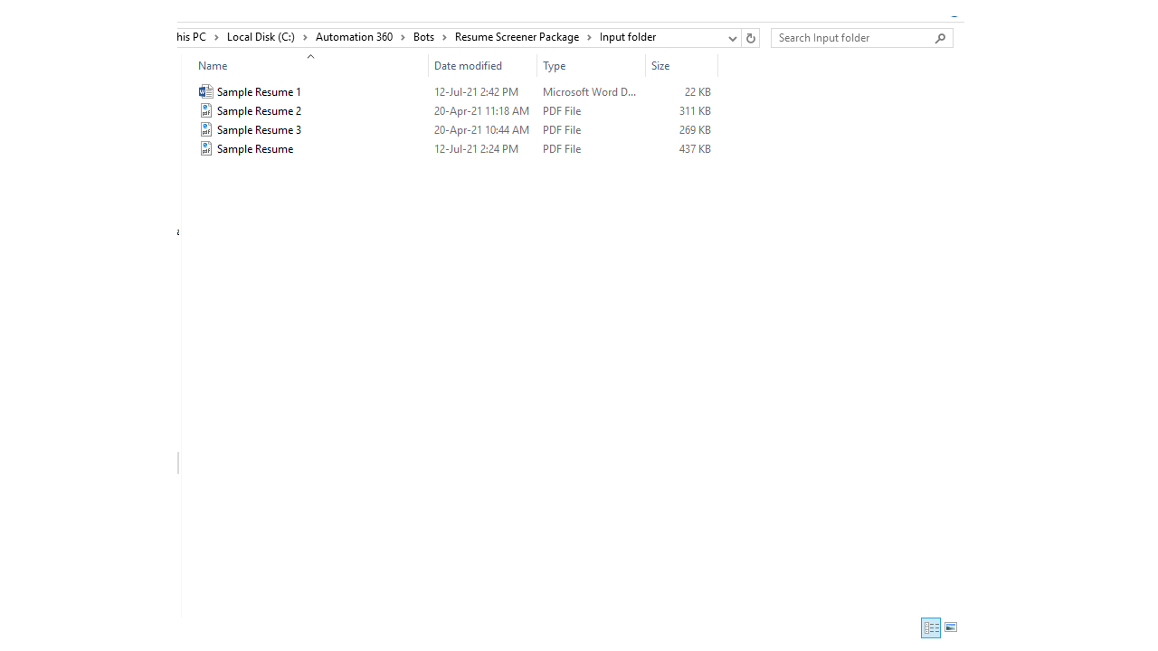Select the Sample Resume file name dated 12-Jul-21 2:24 PM
1158x651 pixels.
point(255,149)
